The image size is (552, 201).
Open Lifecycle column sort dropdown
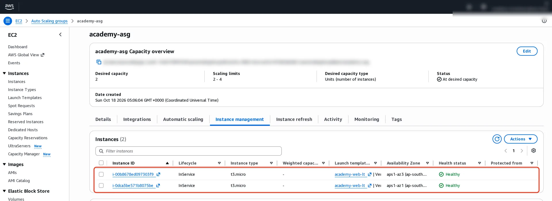(x=219, y=163)
